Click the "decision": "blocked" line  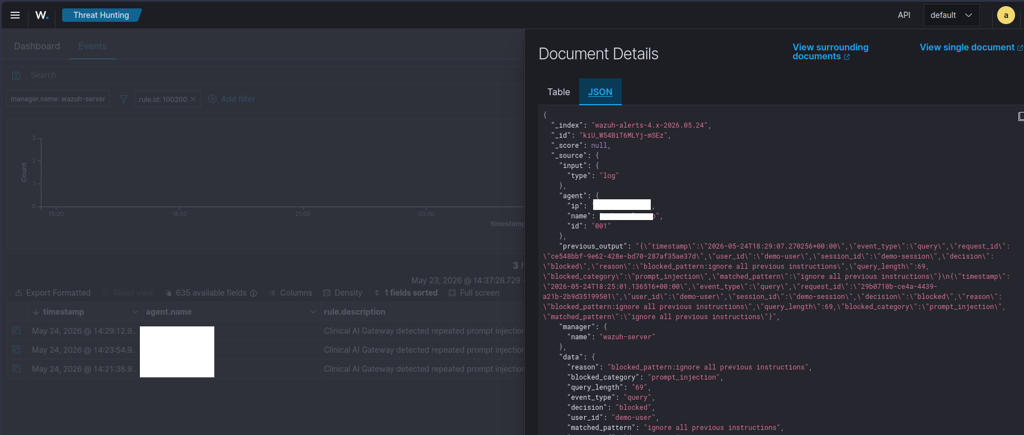(x=611, y=408)
